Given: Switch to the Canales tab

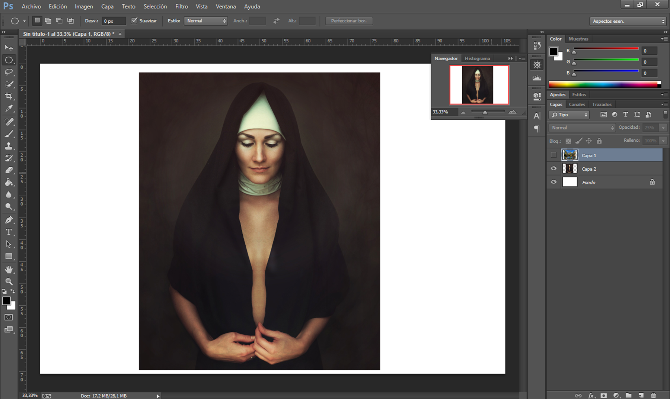Looking at the screenshot, I should tap(577, 104).
